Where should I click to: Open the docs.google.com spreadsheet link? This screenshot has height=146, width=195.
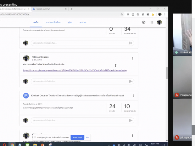click(x=75, y=70)
